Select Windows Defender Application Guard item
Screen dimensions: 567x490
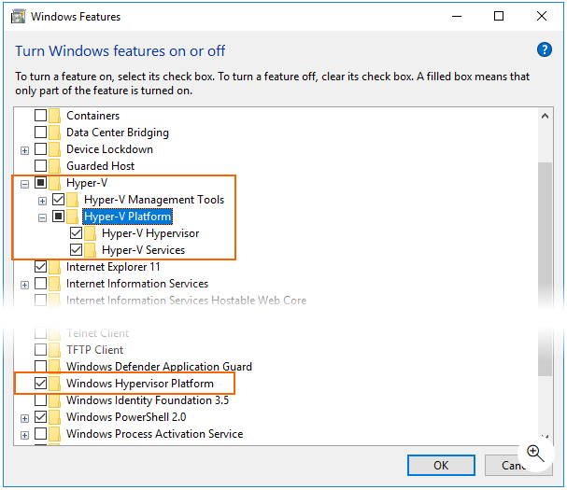(159, 367)
